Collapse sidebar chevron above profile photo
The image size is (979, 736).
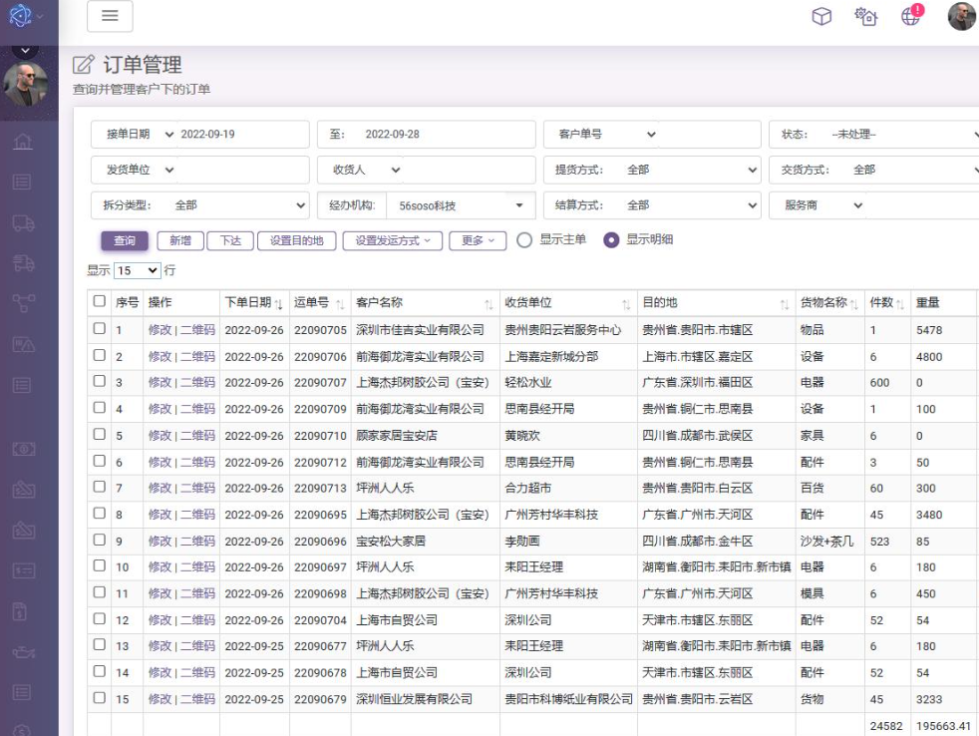[x=25, y=50]
